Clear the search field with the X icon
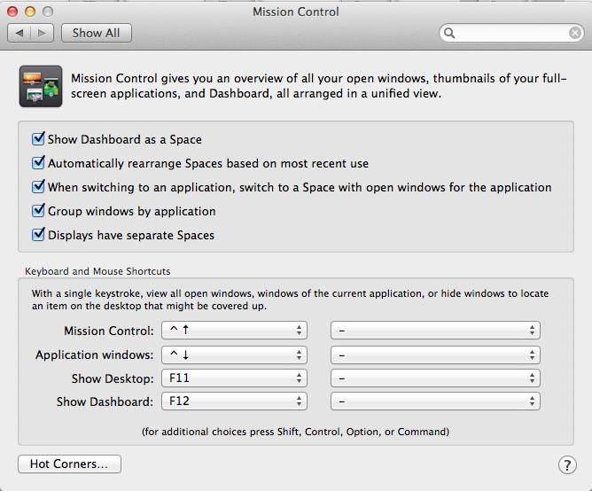 click(x=574, y=34)
